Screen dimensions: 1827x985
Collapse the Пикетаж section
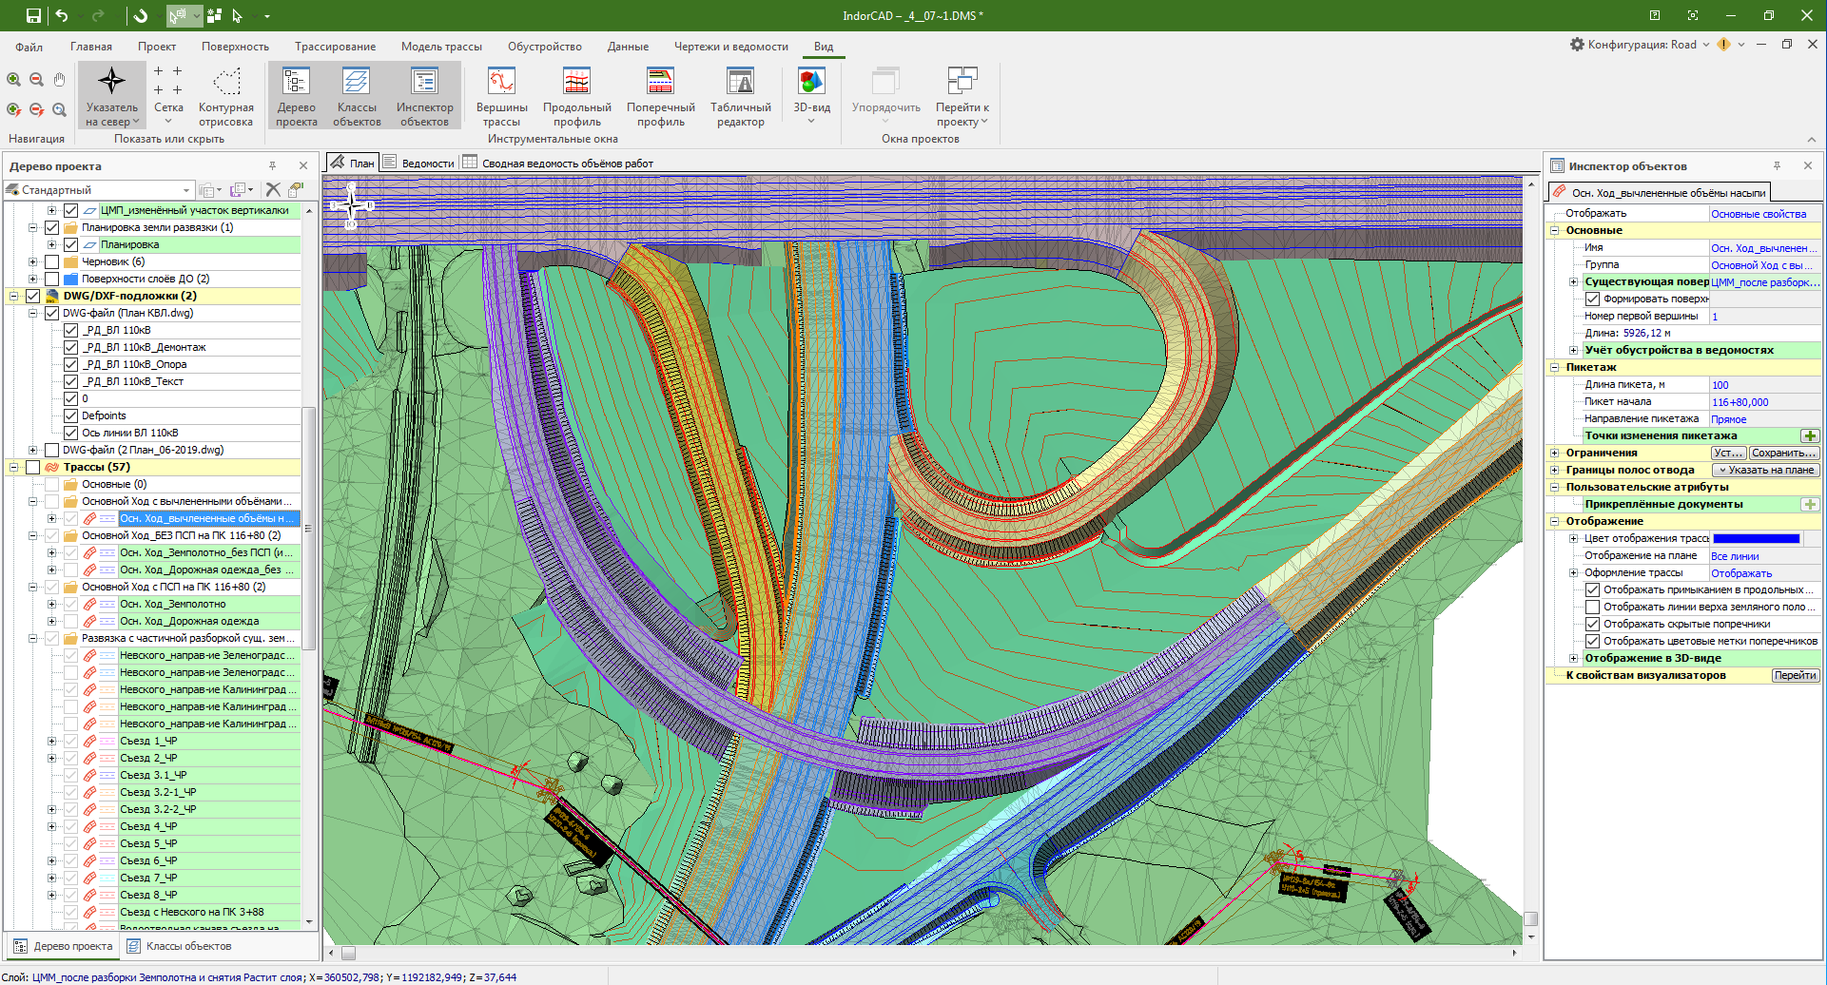pos(1555,367)
